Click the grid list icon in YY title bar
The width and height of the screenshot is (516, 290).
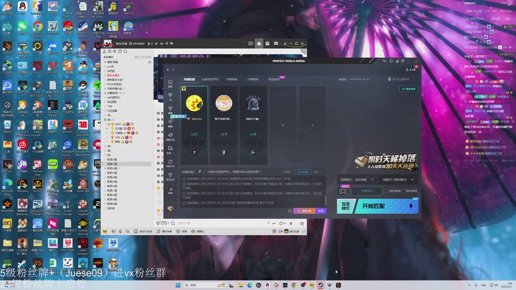point(267,43)
